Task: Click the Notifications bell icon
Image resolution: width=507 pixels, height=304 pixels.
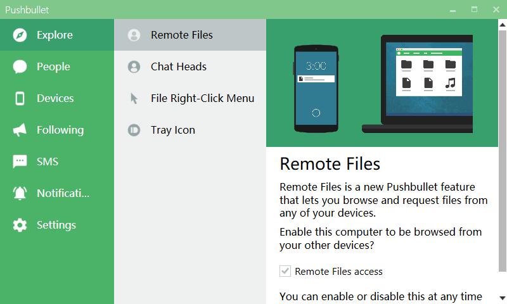Action: pos(20,193)
